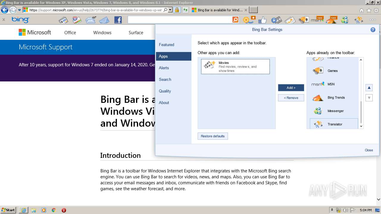This screenshot has width=381, height=214.
Task: Open IE Favorites star icon
Action: tap(369, 10)
